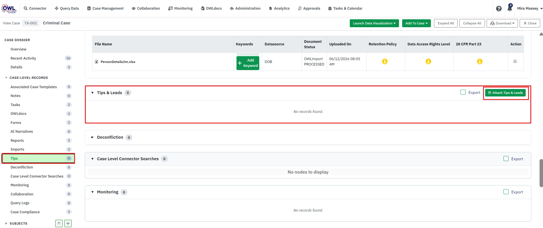Select Tips in the sidebar

pos(38,159)
